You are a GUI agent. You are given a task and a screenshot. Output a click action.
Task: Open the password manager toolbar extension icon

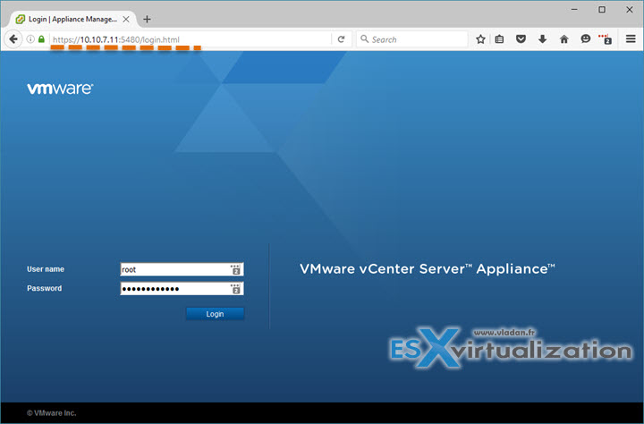pyautogui.click(x=606, y=39)
